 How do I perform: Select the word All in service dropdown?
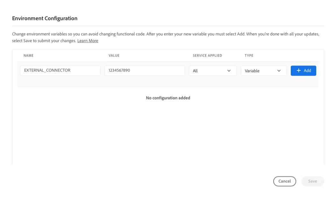pos(195,71)
